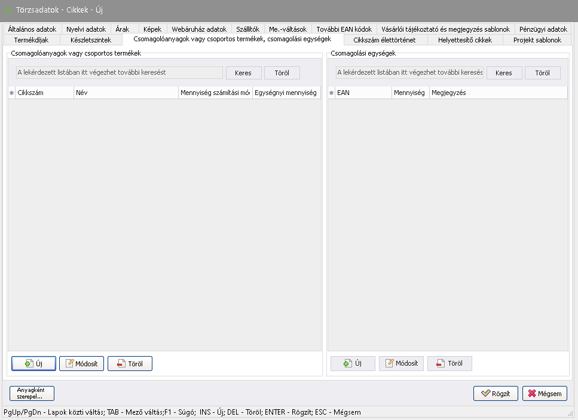Go to Helyettesítő cikkek tab
Screen dimensions: 578x420
465,40
